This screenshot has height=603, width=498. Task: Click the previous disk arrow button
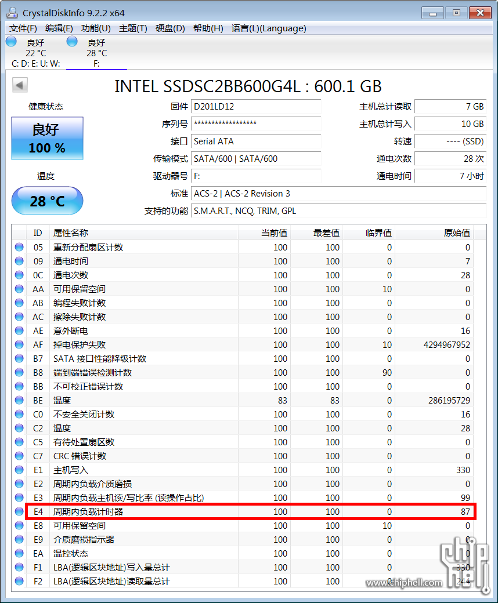point(20,85)
